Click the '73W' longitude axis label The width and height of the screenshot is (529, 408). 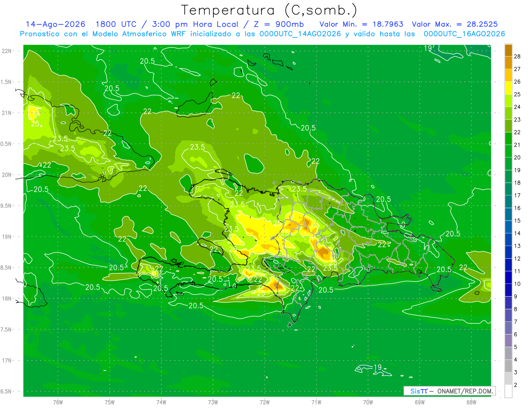tap(213, 402)
